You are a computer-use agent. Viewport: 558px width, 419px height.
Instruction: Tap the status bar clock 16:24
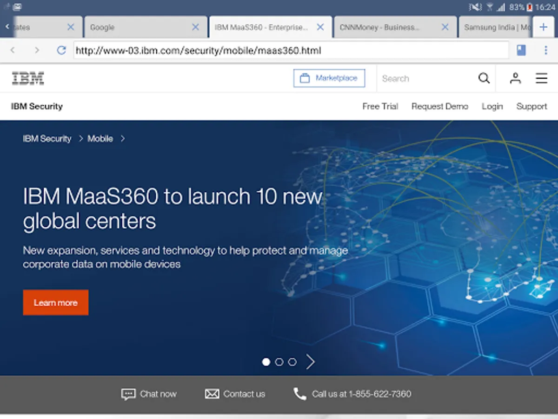tap(545, 7)
